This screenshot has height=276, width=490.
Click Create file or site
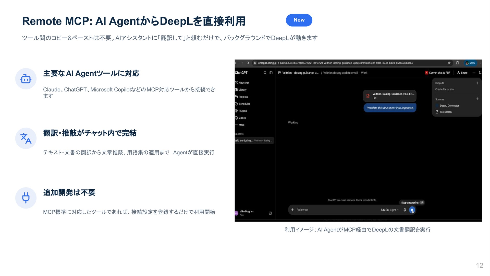(444, 89)
